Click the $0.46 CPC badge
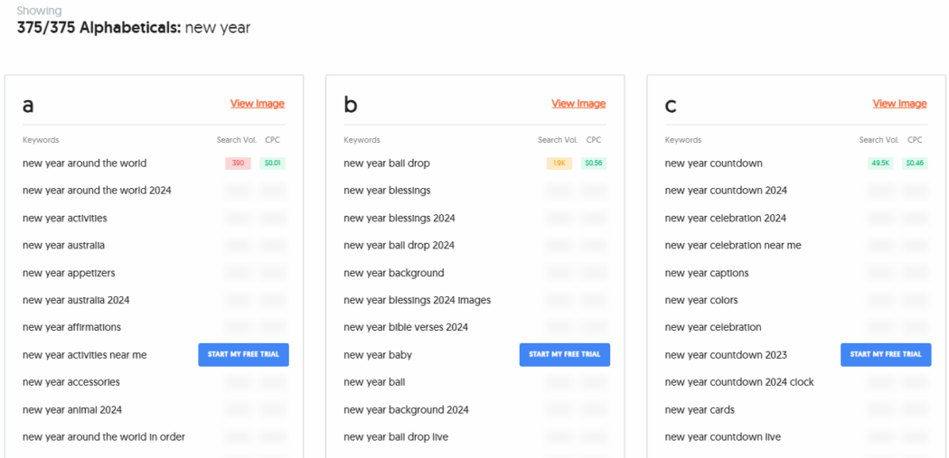This screenshot has width=949, height=458. [x=915, y=164]
